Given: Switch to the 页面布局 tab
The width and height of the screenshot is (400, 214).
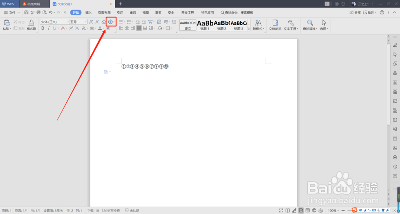Looking at the screenshot, I should pyautogui.click(x=104, y=12).
